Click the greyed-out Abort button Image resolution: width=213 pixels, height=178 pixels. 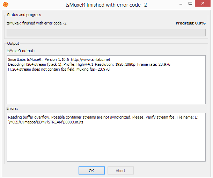(x=120, y=171)
